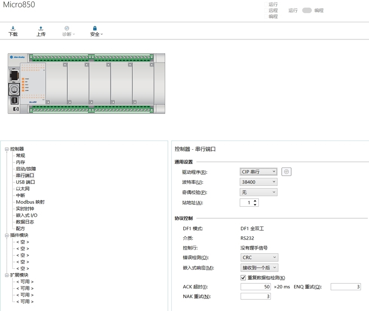This screenshot has height=311, width=369.
Task: Open the 波特率 dropdown showing 38400
Action: tap(259, 182)
